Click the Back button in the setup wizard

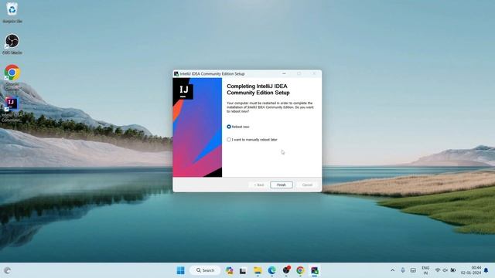[259, 185]
